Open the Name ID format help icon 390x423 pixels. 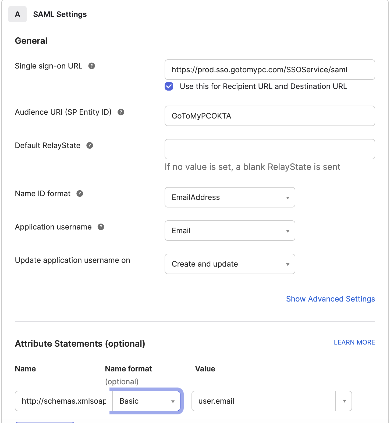pos(79,193)
